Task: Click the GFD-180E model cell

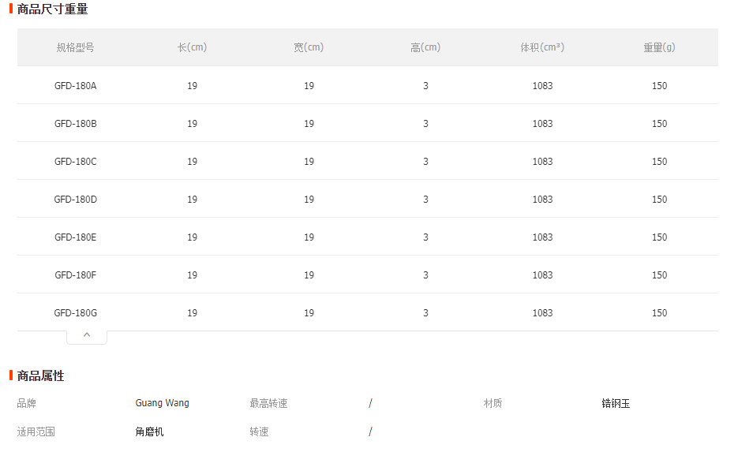Action: (x=76, y=237)
